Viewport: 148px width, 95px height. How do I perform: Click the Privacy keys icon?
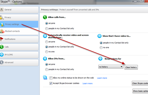point(2,17)
